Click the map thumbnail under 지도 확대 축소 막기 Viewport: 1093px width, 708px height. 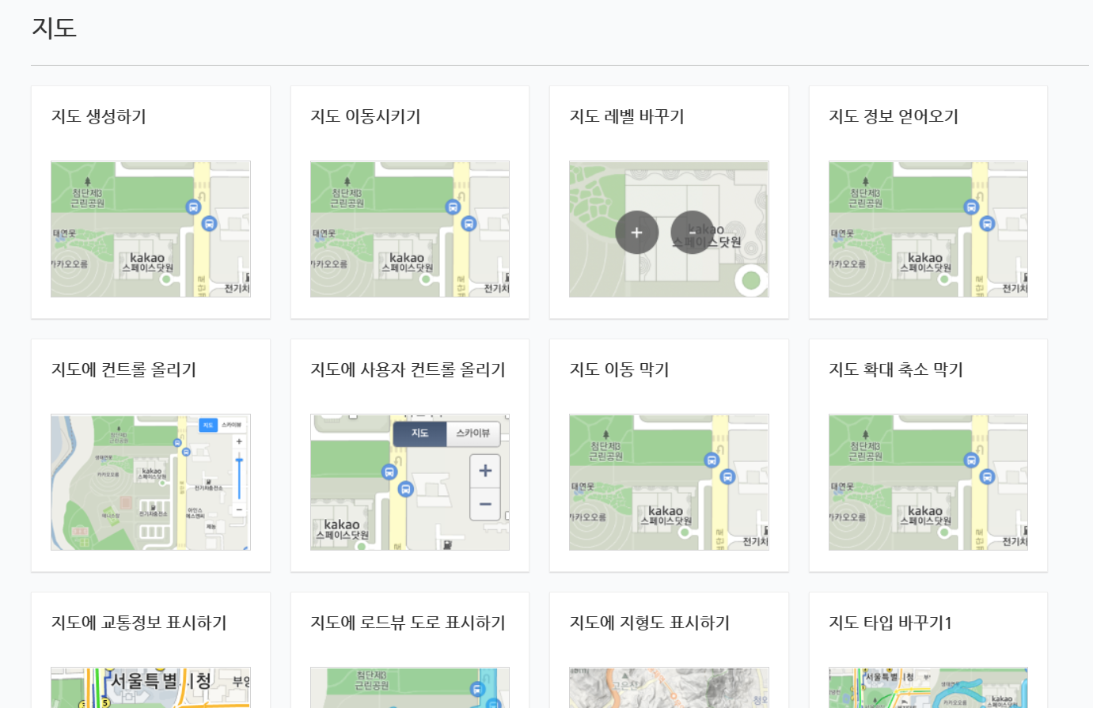(x=928, y=483)
